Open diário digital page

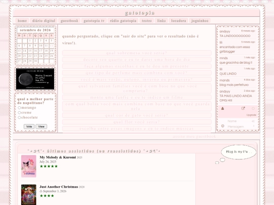click(44, 21)
